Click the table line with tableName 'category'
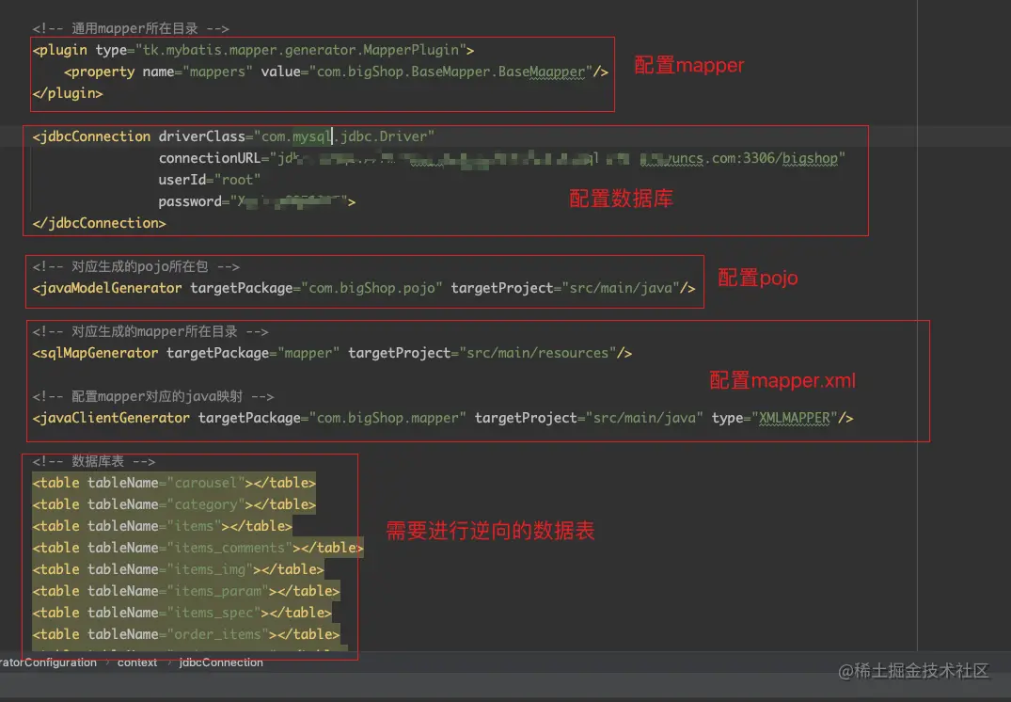The height and width of the screenshot is (702, 1011). tap(174, 504)
